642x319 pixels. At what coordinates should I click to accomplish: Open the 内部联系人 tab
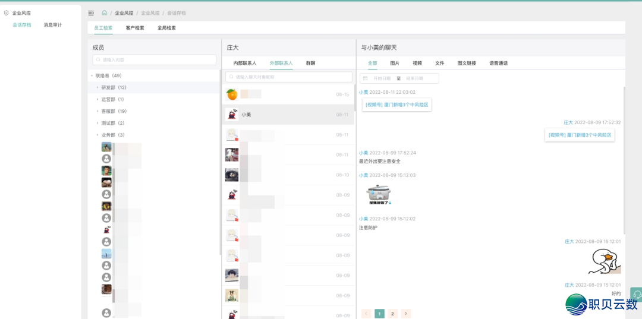click(245, 64)
